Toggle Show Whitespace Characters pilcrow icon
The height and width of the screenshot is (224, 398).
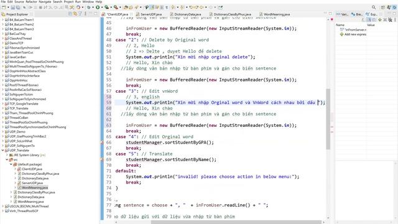(167, 7)
